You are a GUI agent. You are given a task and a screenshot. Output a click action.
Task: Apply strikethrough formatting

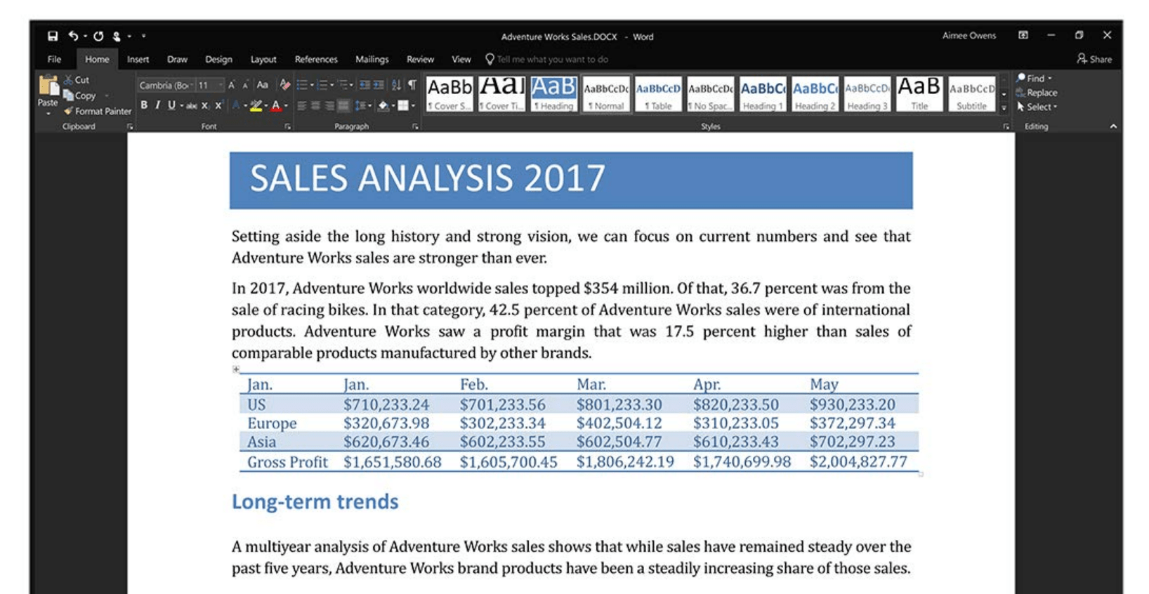pos(191,105)
